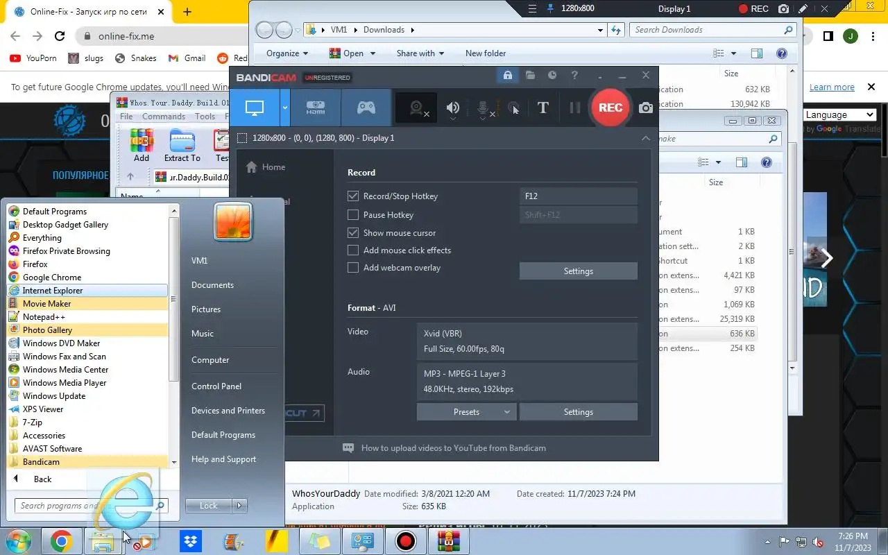The image size is (888, 555).
Task: Toggle Record/Stop Hotkey checkbox
Action: coord(353,196)
